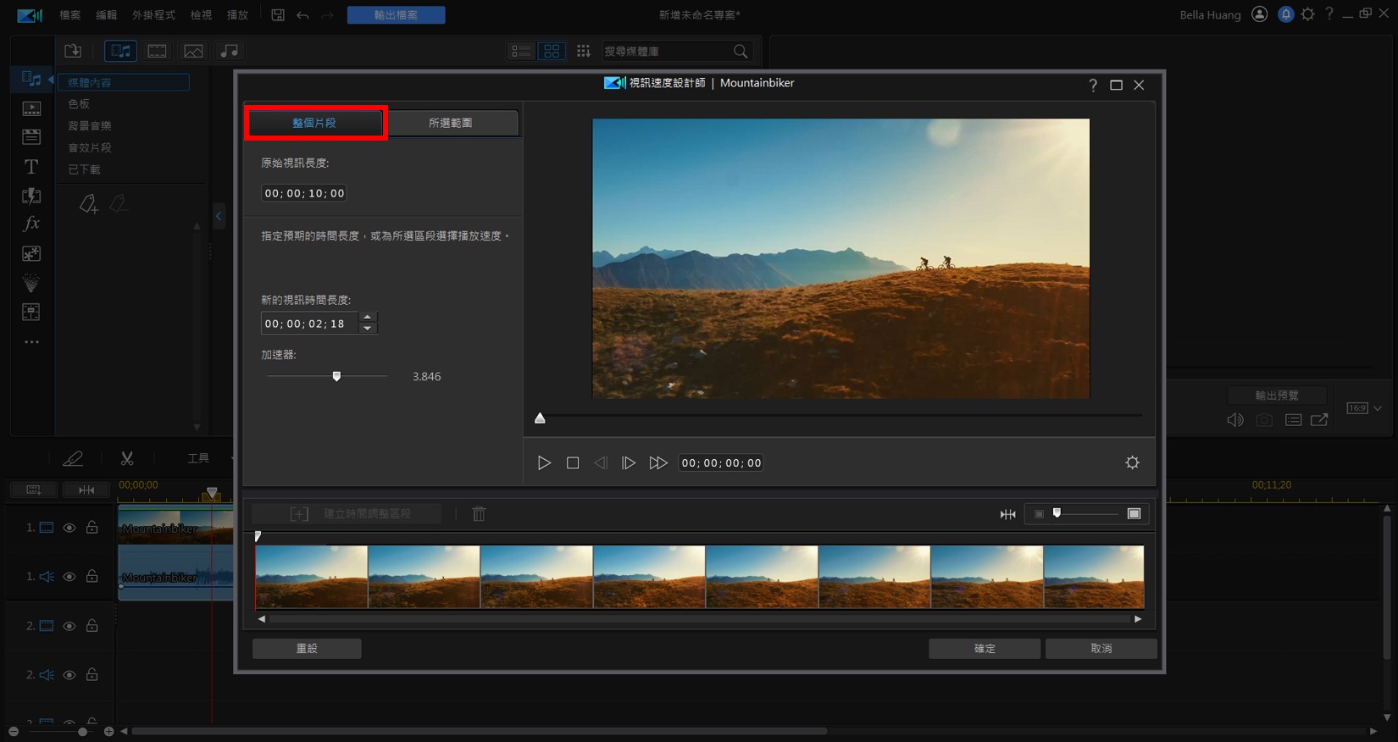
Task: Click the new video duration input field
Action: (x=309, y=324)
